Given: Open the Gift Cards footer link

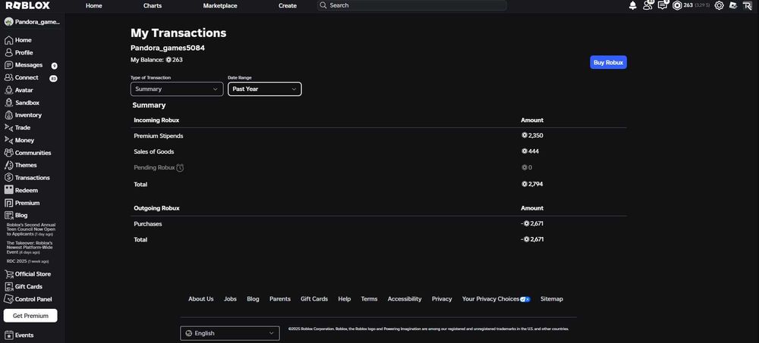Looking at the screenshot, I should click(x=314, y=299).
